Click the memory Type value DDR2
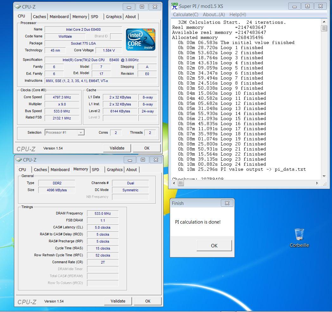 [x=57, y=183]
